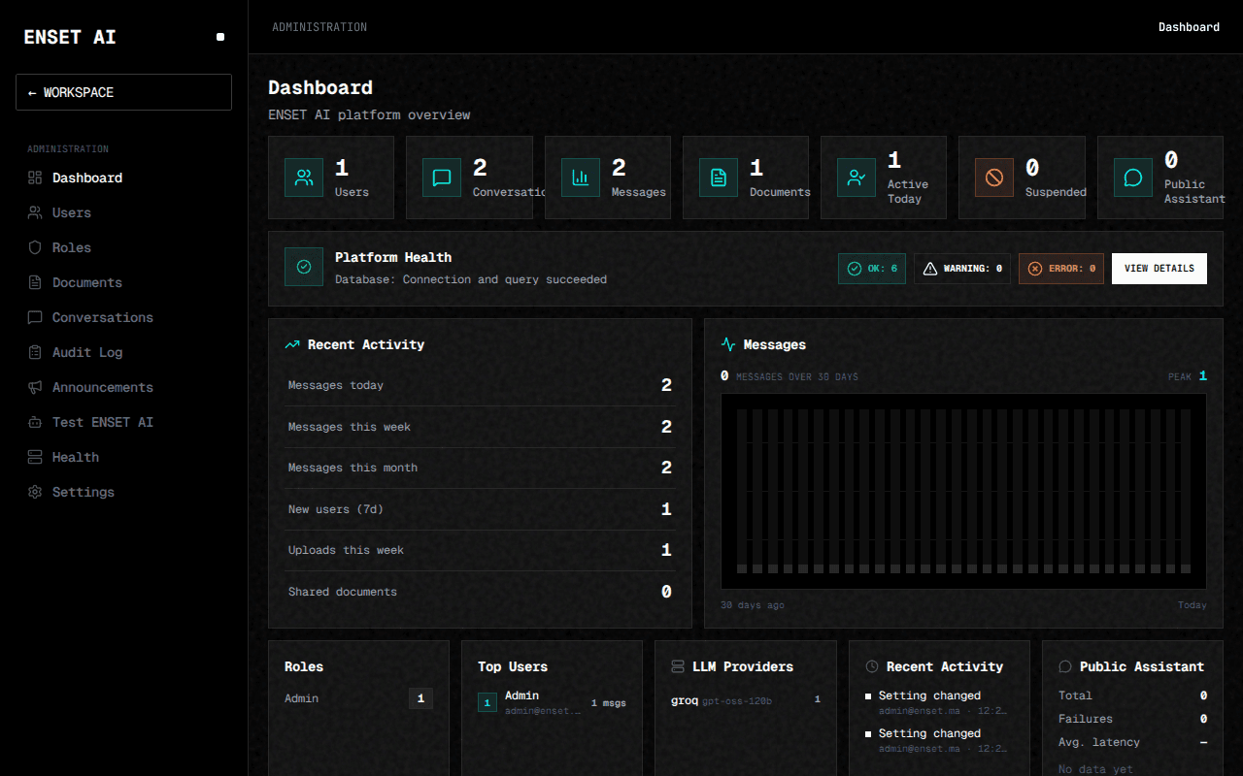This screenshot has width=1243, height=776.
Task: Click the Avg. latency row
Action: pyautogui.click(x=1132, y=742)
